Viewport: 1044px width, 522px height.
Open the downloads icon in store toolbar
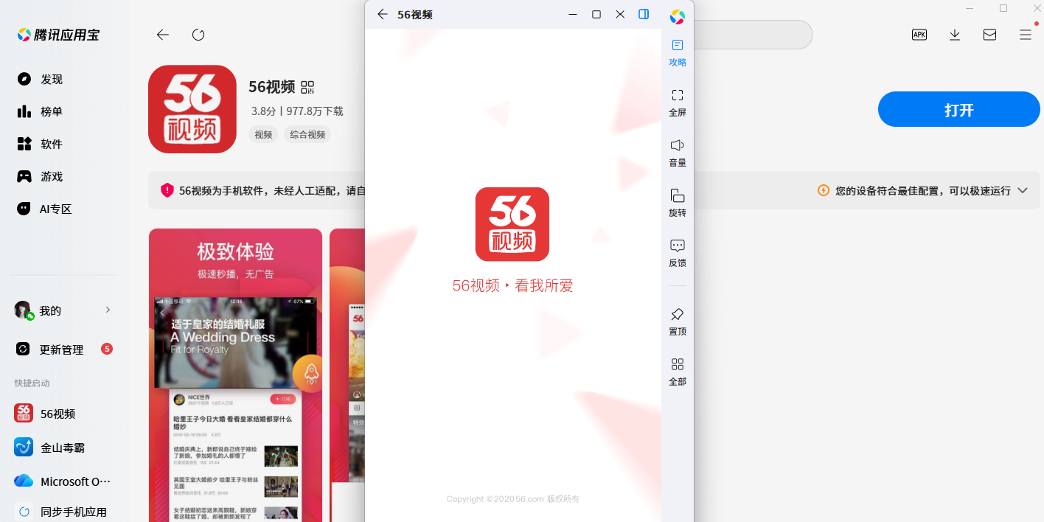point(955,35)
